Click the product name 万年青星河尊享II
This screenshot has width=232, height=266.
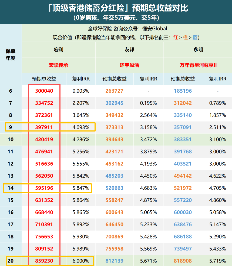[198, 65]
